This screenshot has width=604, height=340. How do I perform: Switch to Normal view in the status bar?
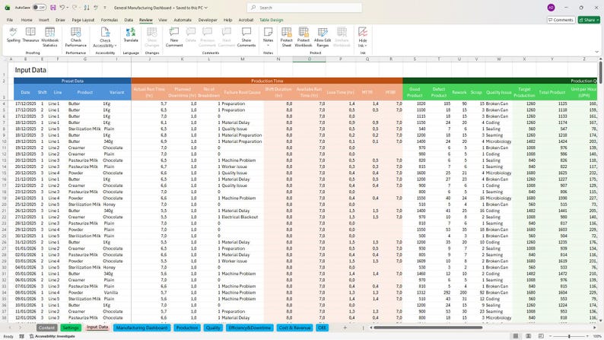(x=516, y=336)
